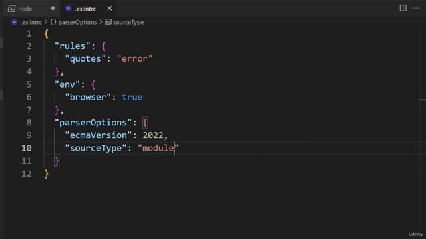
Task: Click the "env" key text
Action: pos(67,84)
